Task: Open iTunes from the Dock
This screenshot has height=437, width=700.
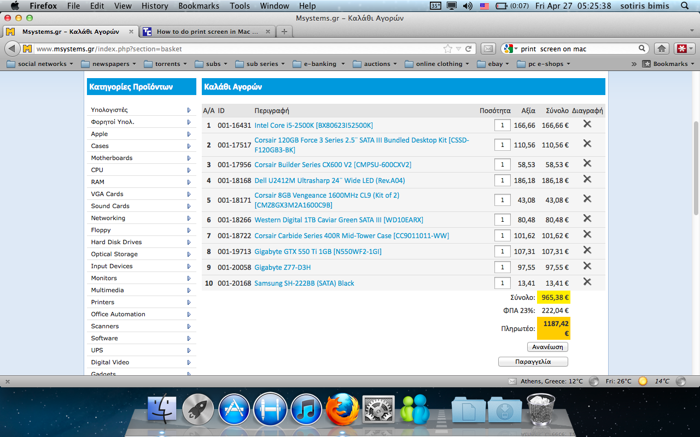Action: pyautogui.click(x=306, y=410)
